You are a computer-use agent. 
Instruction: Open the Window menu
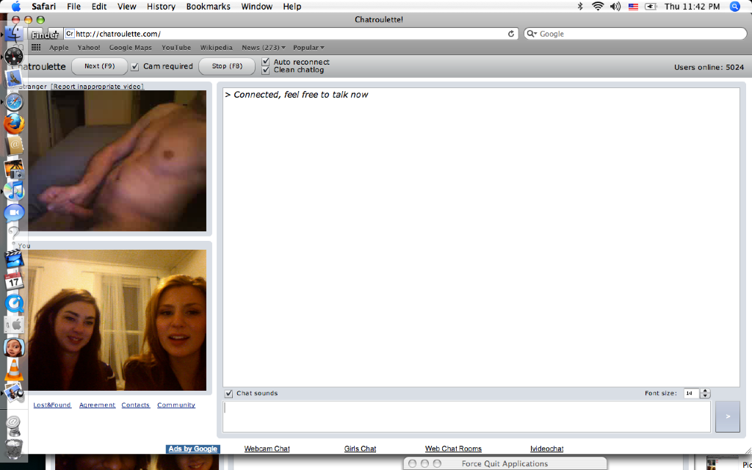(256, 6)
